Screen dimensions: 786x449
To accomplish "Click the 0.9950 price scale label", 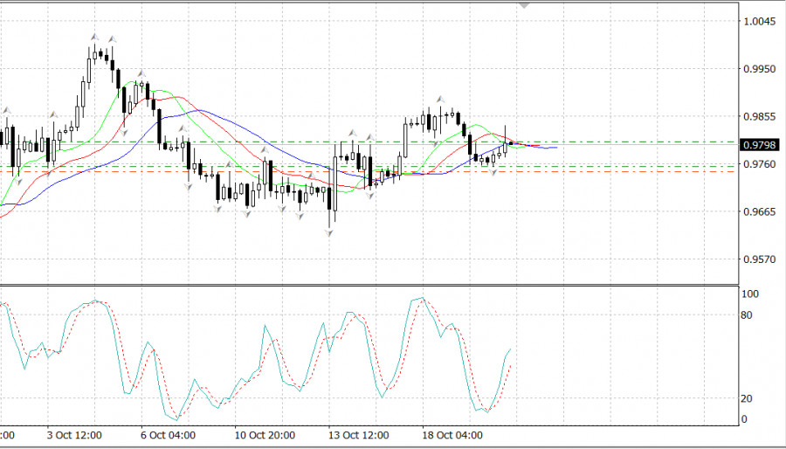I will (x=757, y=68).
